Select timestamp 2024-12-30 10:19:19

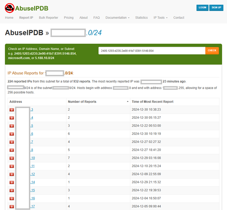(146, 134)
